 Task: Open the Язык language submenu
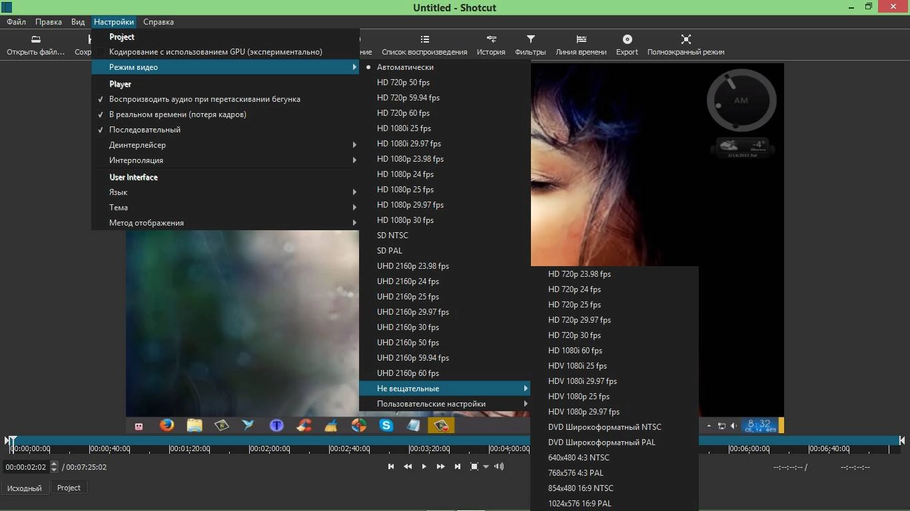pyautogui.click(x=225, y=192)
